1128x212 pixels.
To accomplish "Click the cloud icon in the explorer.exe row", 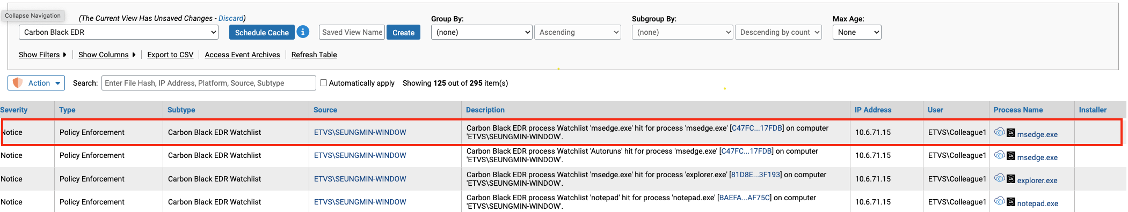I will point(999,178).
